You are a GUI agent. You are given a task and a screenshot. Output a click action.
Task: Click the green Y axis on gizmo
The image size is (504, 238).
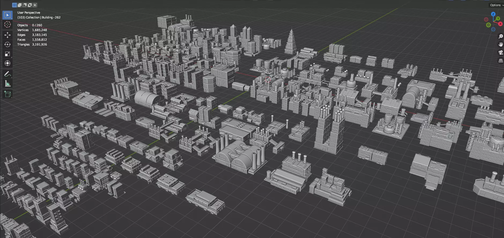498,18
